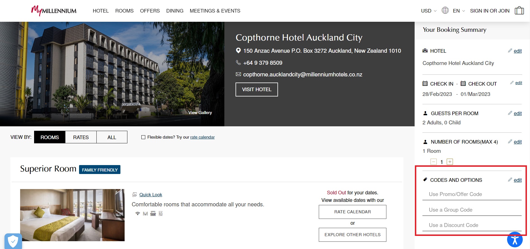
Task: Open View Gallery on hotel photo
Action: pos(200,113)
